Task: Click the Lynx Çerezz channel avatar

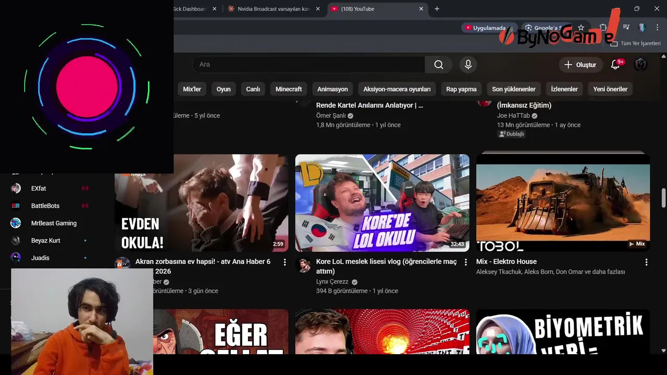Action: point(304,266)
